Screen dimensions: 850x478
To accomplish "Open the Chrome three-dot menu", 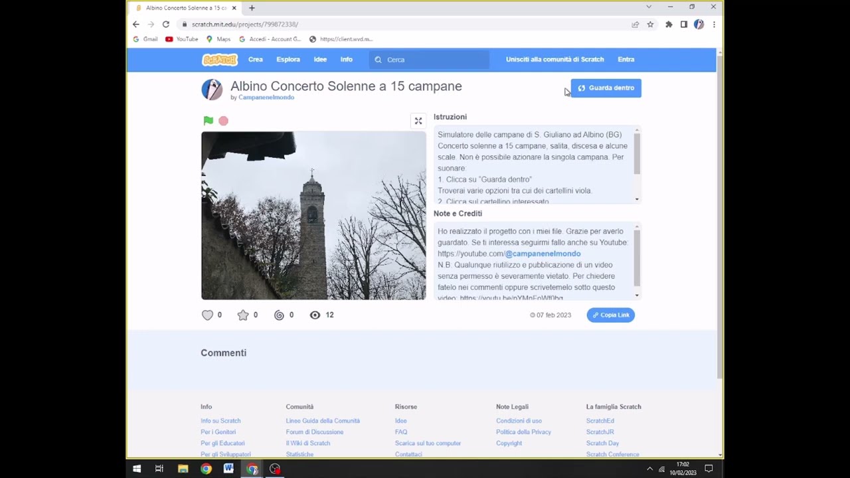I will pyautogui.click(x=714, y=25).
